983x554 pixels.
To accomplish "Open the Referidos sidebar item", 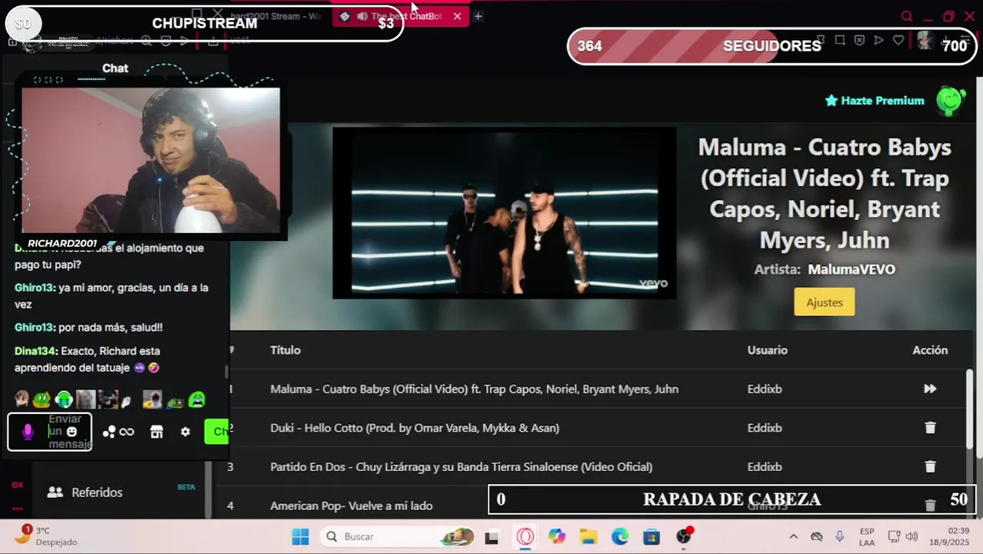I will 97,492.
